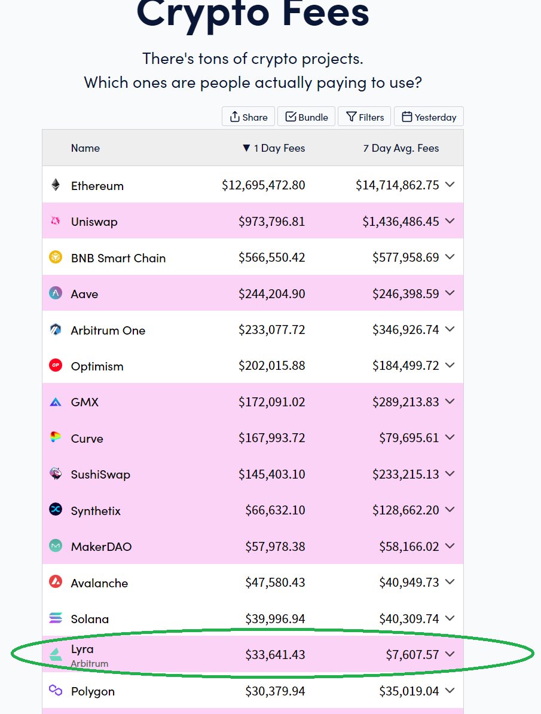Click the Lyra logo icon
Image resolution: width=541 pixels, height=714 pixels.
point(56,654)
